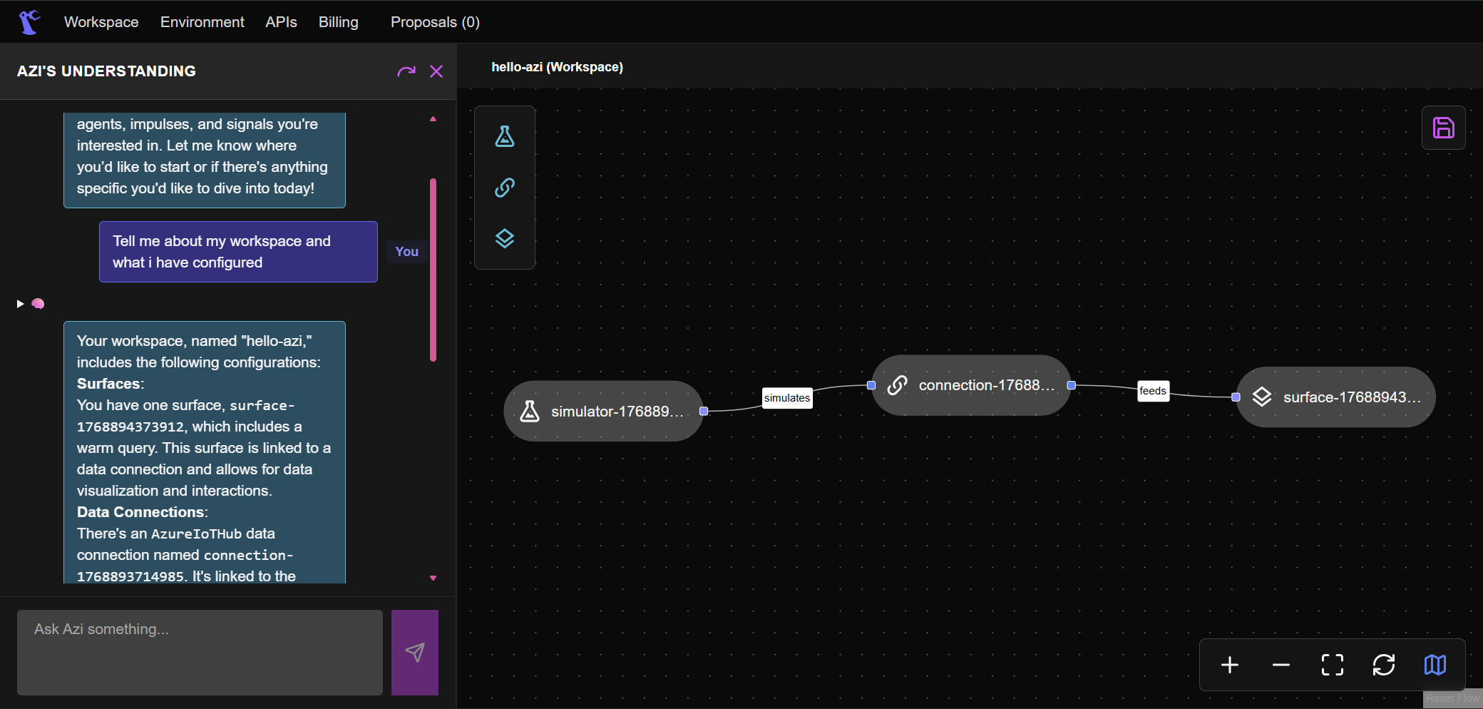
Task: Click the simulator node output handle
Action: point(704,411)
